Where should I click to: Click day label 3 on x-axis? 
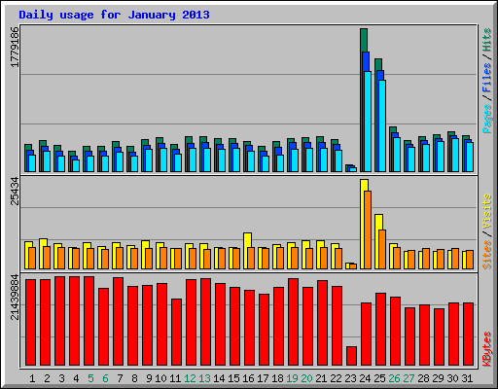(x=61, y=378)
